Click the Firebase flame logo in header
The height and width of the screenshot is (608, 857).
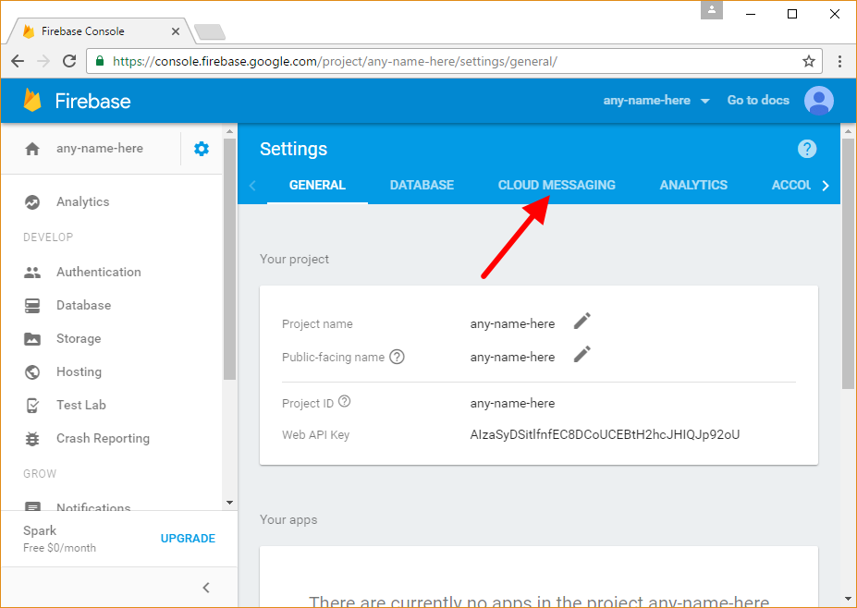pos(32,101)
